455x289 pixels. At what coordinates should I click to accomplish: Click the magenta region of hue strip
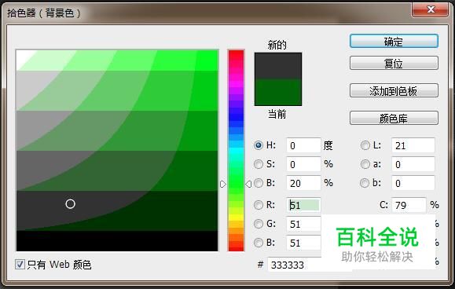(x=237, y=83)
